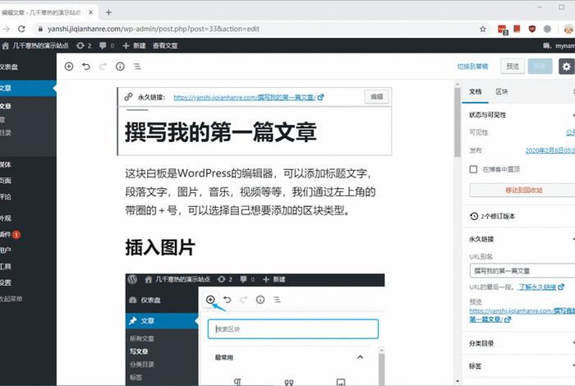Click the publish date link
The height and width of the screenshot is (386, 575).
[x=550, y=150]
